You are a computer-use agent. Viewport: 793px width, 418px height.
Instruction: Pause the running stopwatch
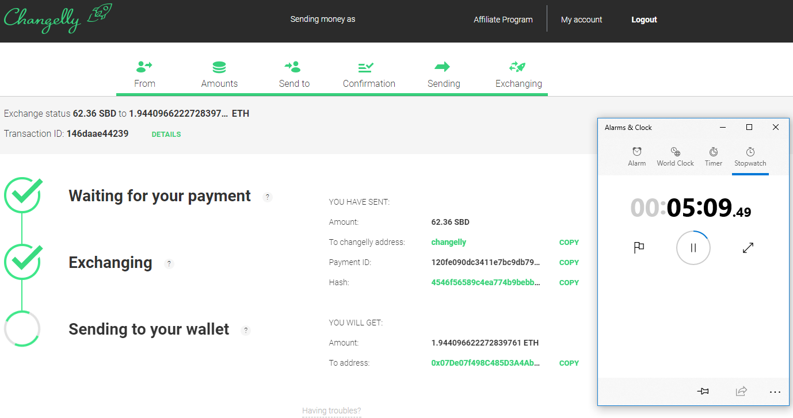tap(693, 248)
